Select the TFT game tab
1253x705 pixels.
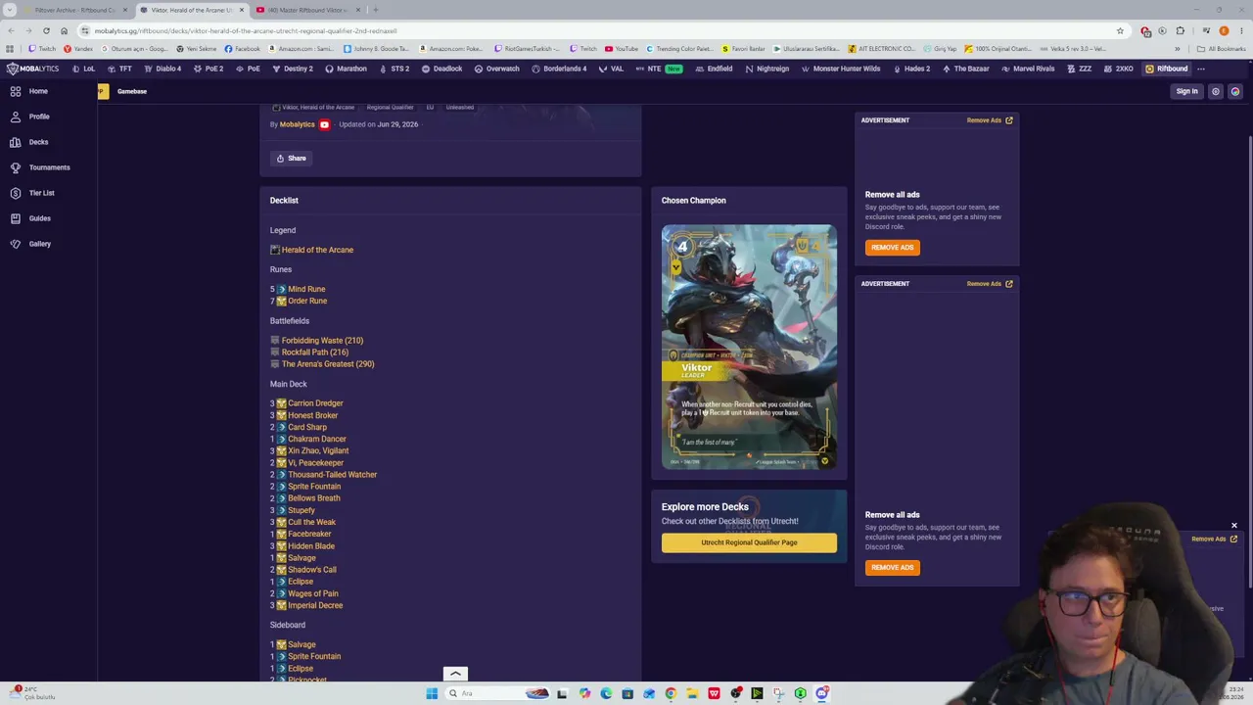119,69
